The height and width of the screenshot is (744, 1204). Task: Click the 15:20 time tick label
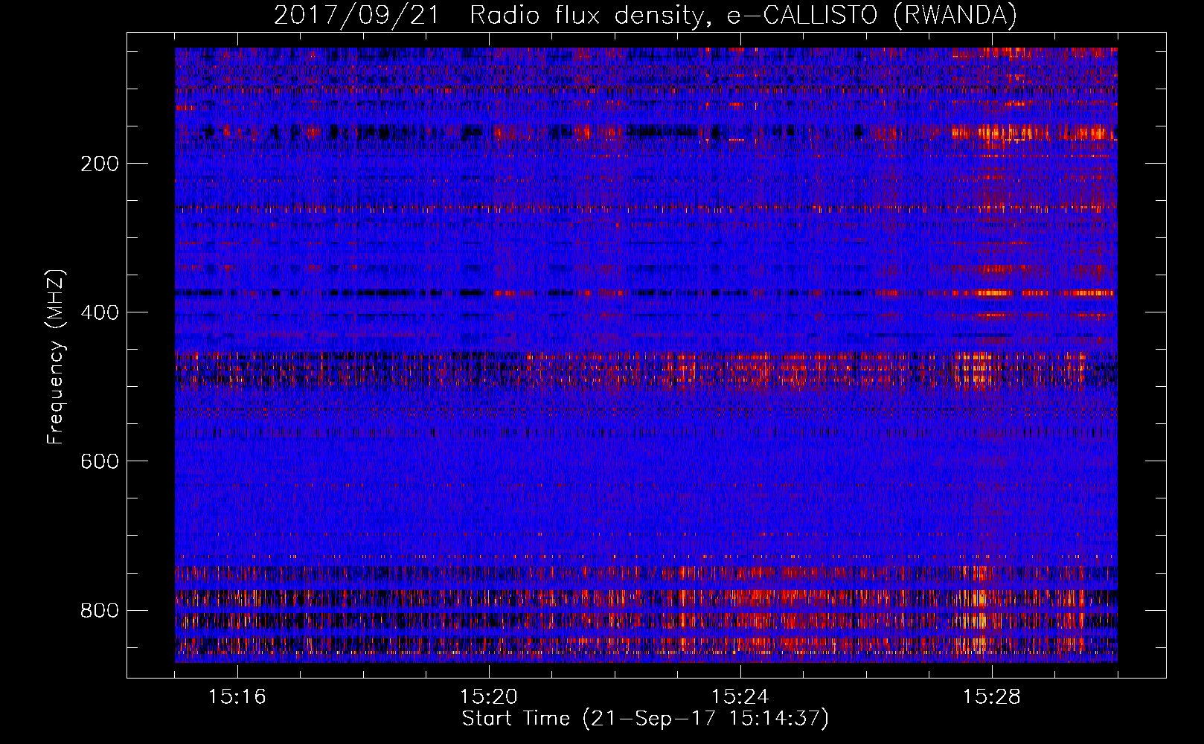[x=489, y=696]
